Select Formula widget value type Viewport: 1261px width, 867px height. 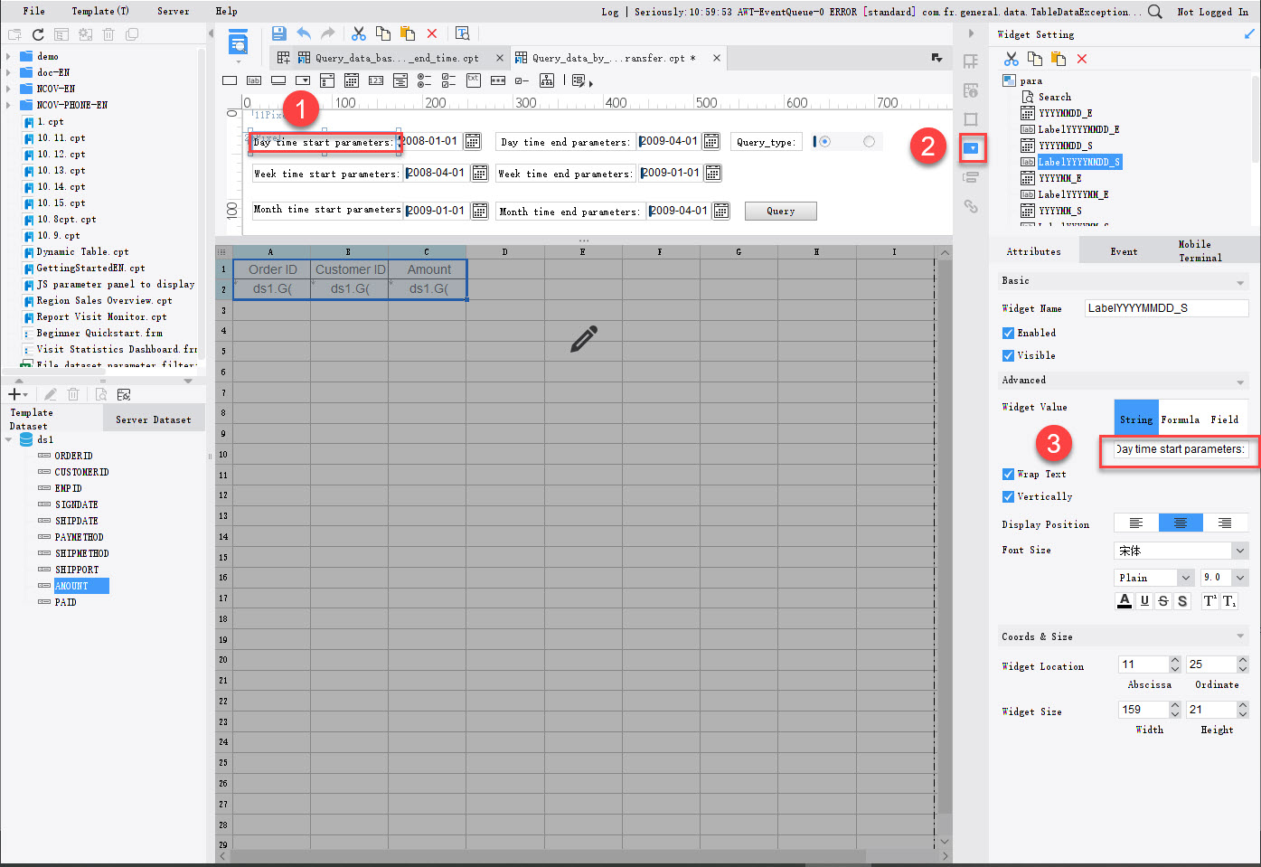click(1181, 419)
